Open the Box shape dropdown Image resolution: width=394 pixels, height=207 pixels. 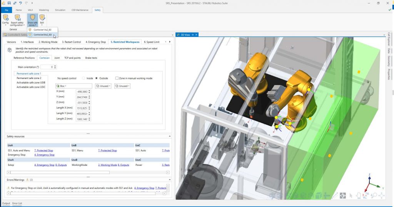click(73, 86)
